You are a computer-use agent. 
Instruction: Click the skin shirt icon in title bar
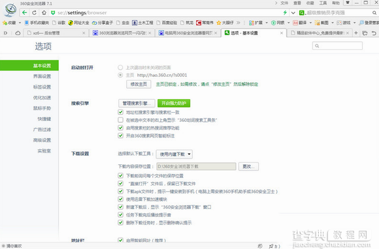pos(348,3)
